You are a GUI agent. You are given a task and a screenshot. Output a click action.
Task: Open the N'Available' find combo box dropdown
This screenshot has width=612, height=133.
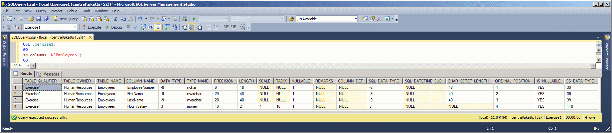click(x=355, y=19)
